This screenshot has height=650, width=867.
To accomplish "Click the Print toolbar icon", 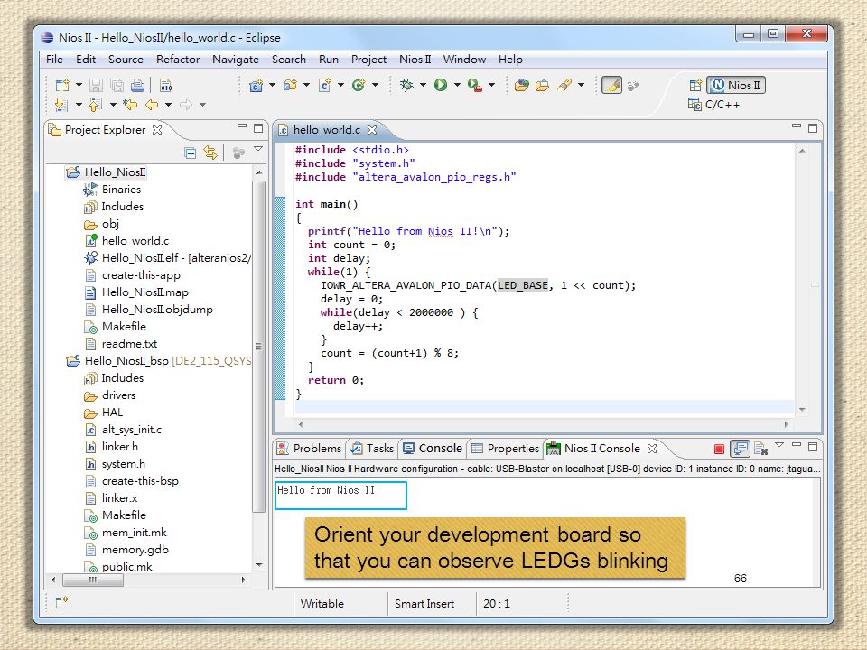I will coord(137,85).
